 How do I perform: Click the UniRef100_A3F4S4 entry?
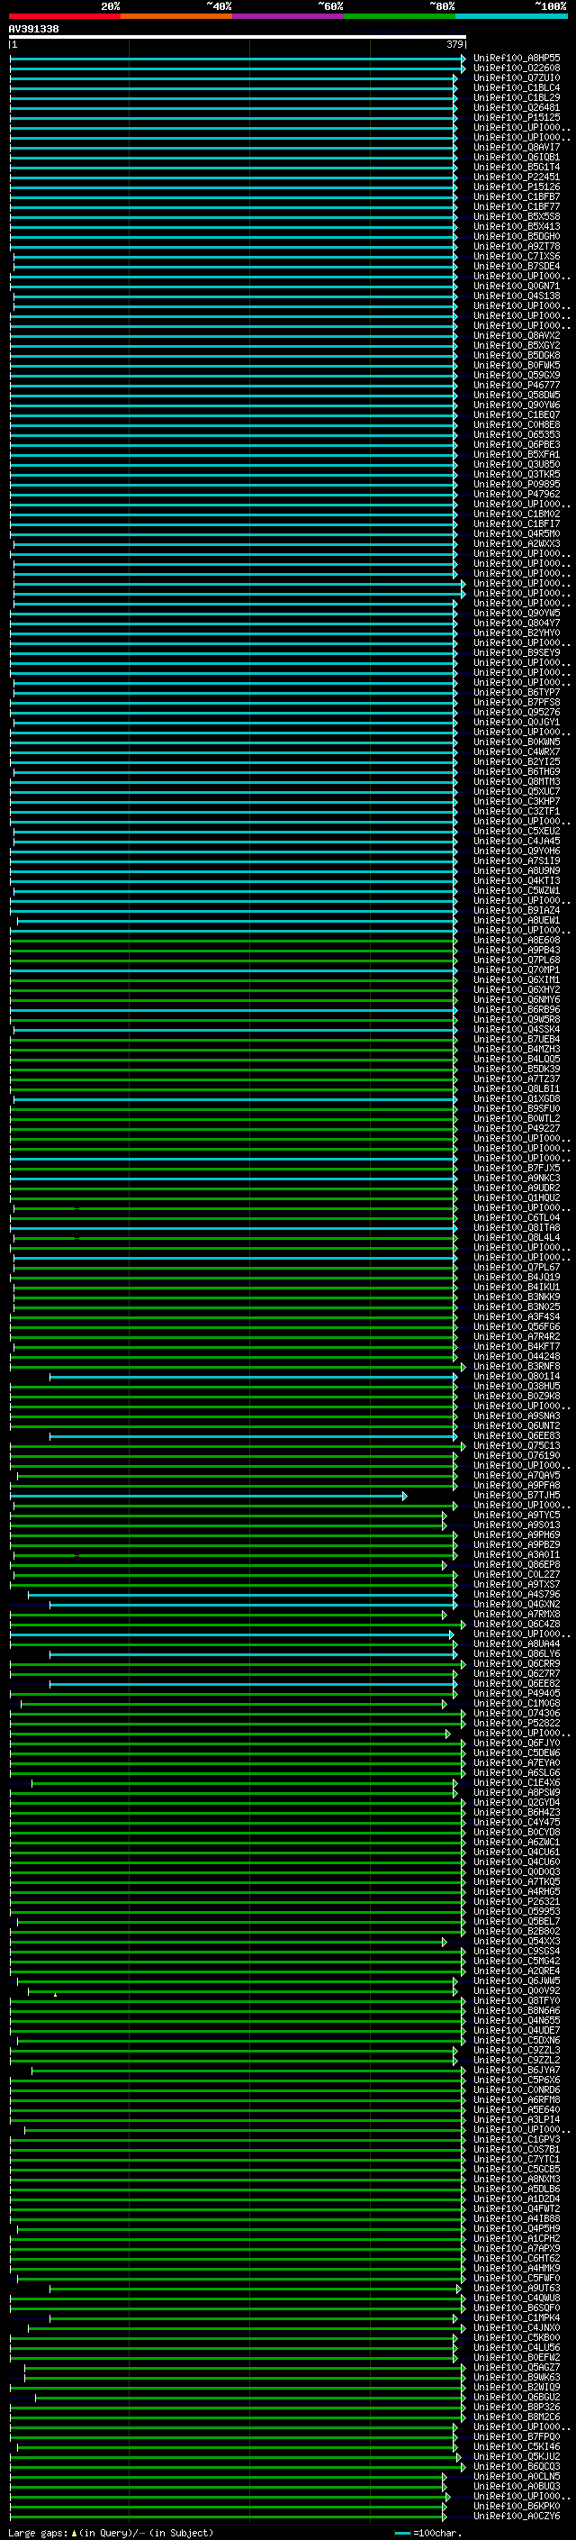pos(517,1316)
